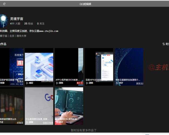Open the 什么是DDOS video thumbnail

69,106
